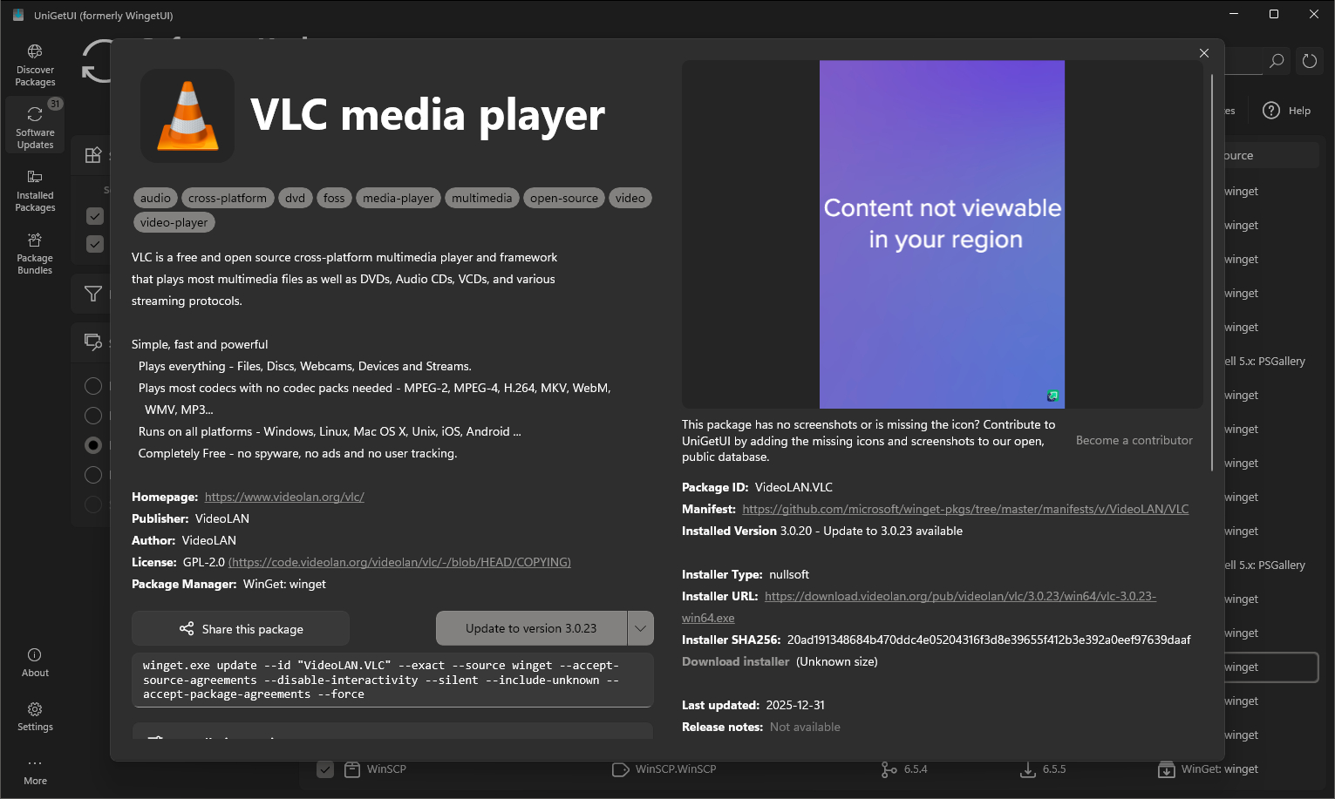
Task: Toggle the first checkbox in the filter pane
Action: tap(95, 216)
